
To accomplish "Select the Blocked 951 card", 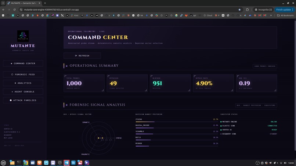I will pos(170,83).
